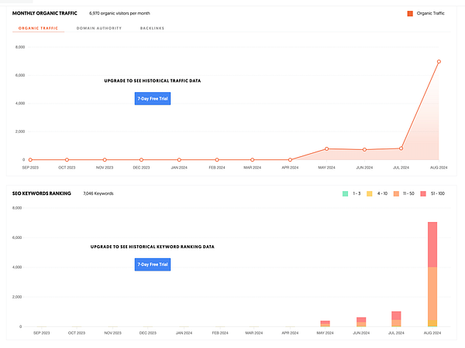Select the July 2024 traffic data point

(401, 148)
